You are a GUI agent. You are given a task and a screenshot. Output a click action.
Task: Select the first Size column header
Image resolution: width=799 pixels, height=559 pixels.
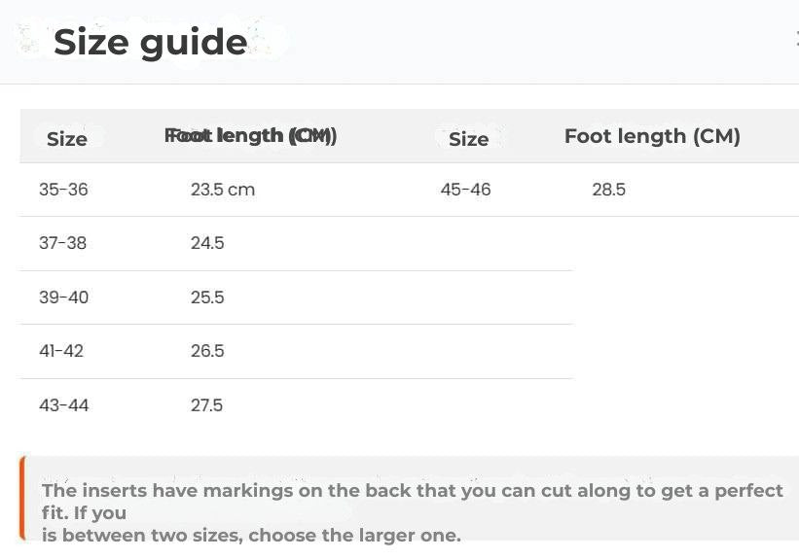point(67,139)
